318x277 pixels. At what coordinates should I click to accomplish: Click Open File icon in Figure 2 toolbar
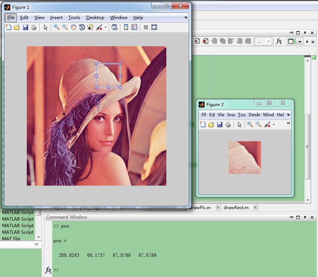click(211, 124)
